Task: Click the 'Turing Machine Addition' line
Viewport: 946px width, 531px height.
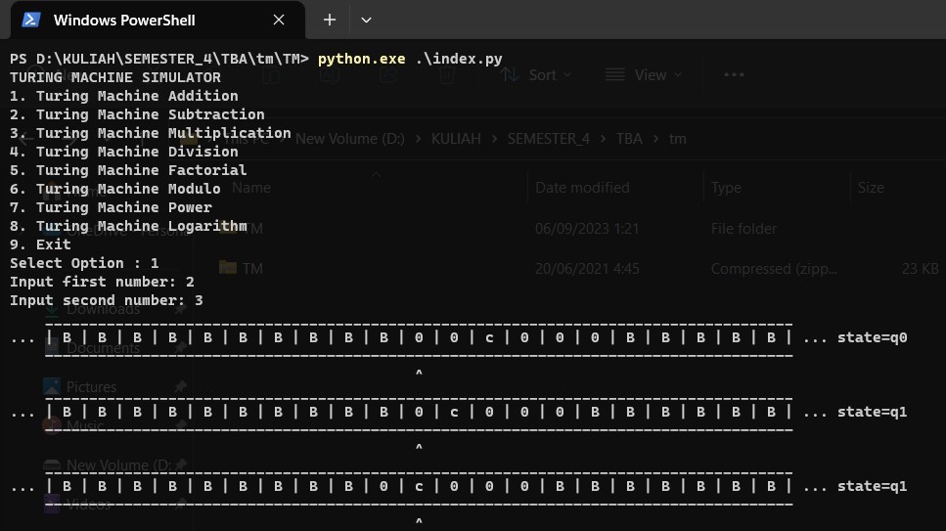Action: coord(124,96)
